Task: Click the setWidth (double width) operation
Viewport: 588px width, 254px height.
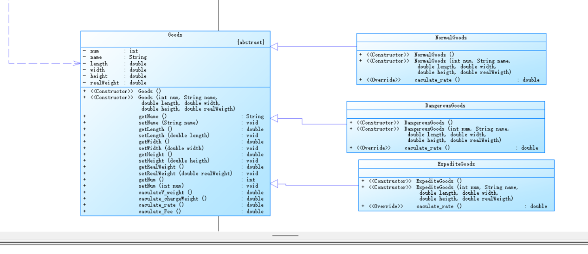Action: click(174, 148)
